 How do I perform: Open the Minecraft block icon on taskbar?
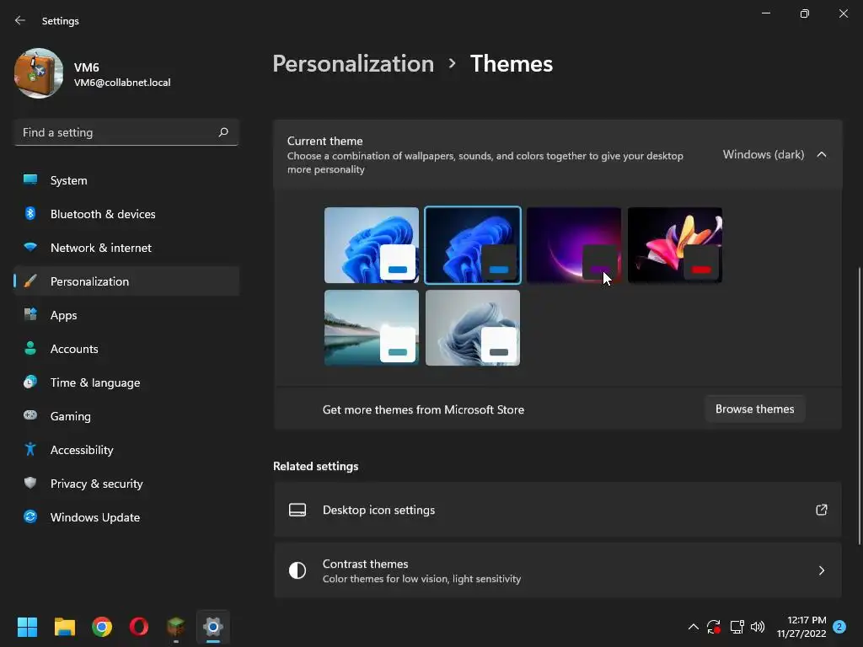[x=175, y=627]
